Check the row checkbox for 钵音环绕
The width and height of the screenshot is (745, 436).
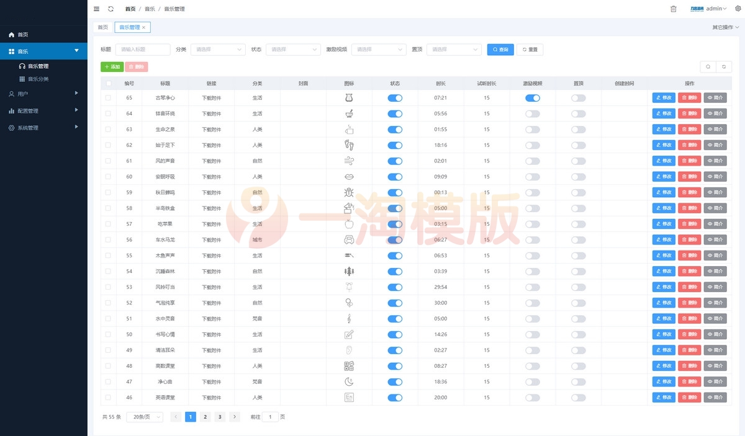(109, 113)
